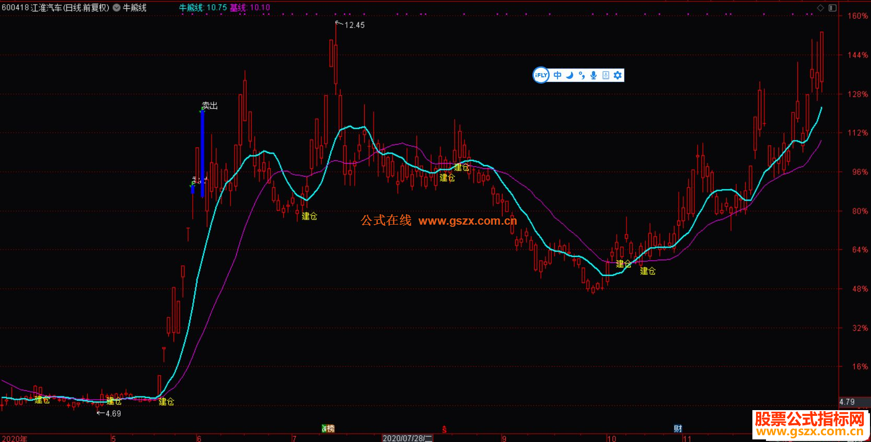Expand indicator dropdown next to 牛熊线

pos(117,8)
